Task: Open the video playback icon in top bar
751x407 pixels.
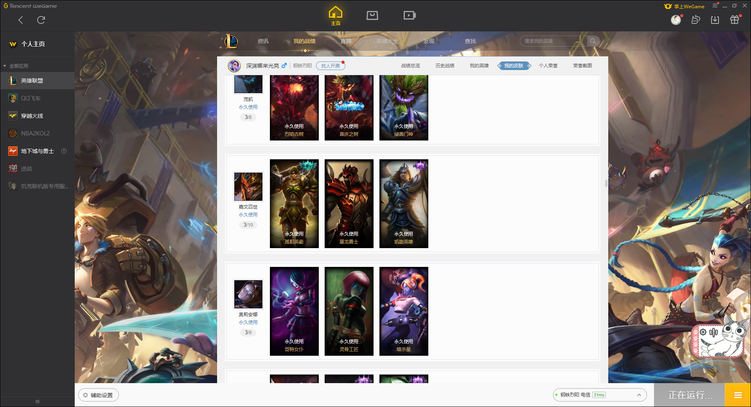Action: point(410,15)
